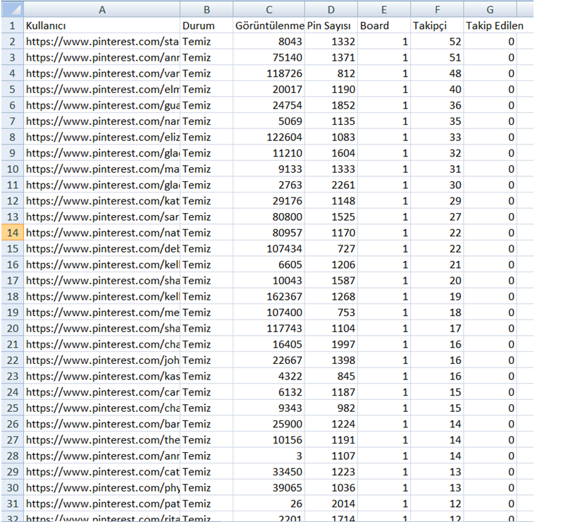Viewport: 578px width, 524px height.
Task: Select column A header
Action: pos(102,10)
